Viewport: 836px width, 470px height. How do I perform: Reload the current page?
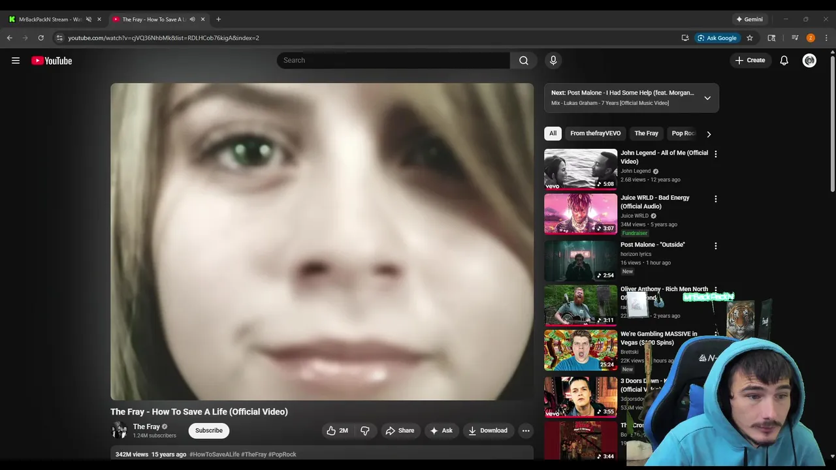click(41, 38)
